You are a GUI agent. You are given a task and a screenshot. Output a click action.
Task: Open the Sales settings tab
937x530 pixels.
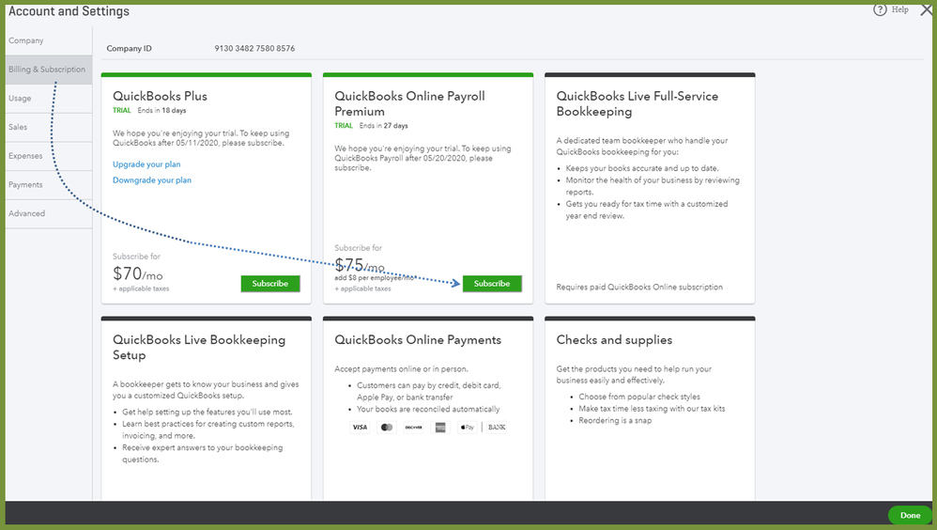pyautogui.click(x=49, y=127)
